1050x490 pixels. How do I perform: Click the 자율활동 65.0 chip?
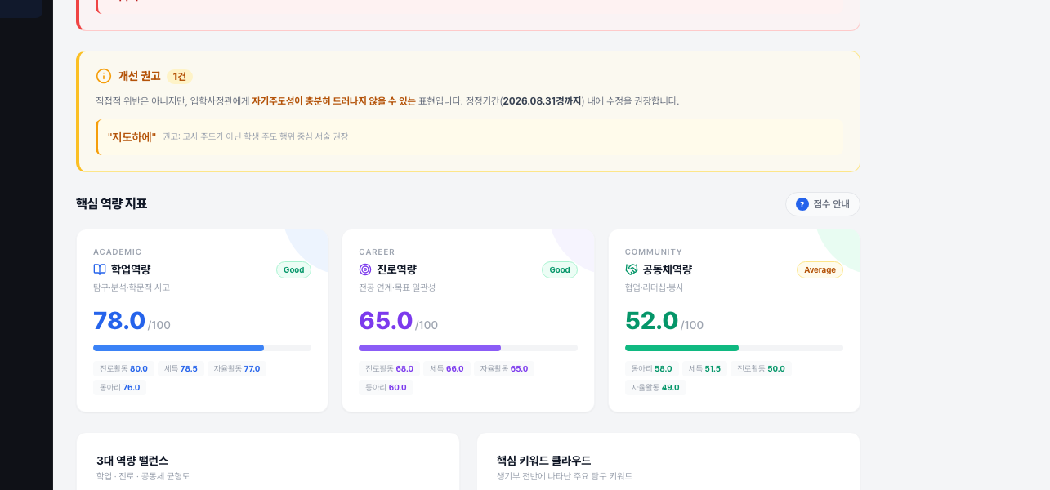click(x=503, y=369)
